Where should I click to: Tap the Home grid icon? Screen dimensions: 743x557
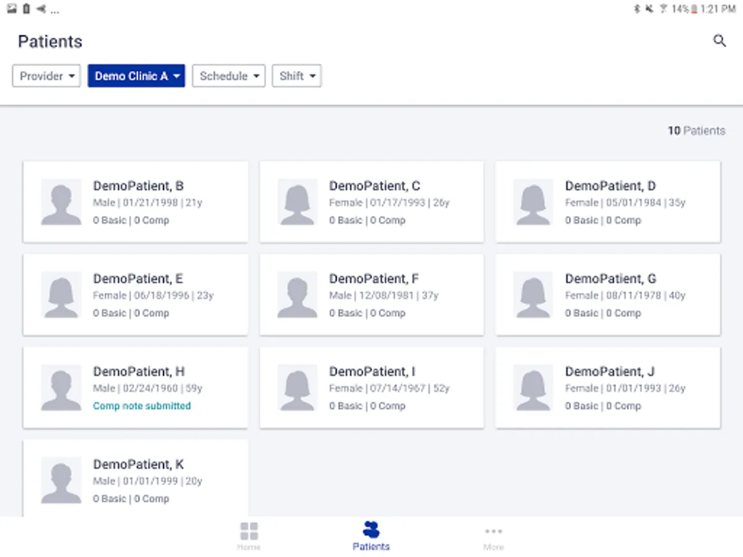coord(249,531)
